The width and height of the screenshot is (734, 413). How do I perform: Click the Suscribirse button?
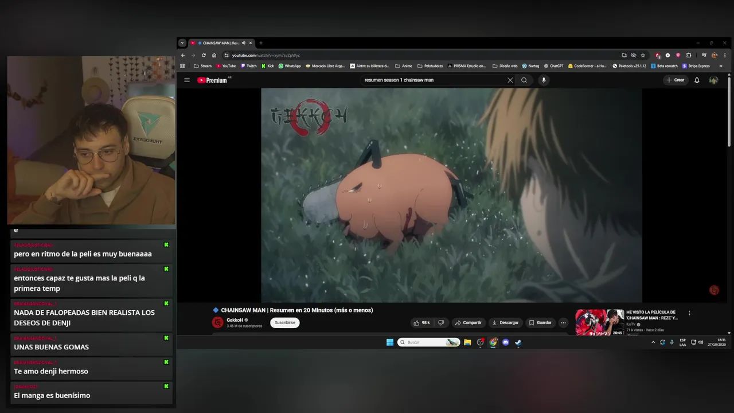pos(285,323)
